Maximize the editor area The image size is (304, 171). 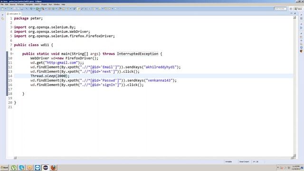295,13
